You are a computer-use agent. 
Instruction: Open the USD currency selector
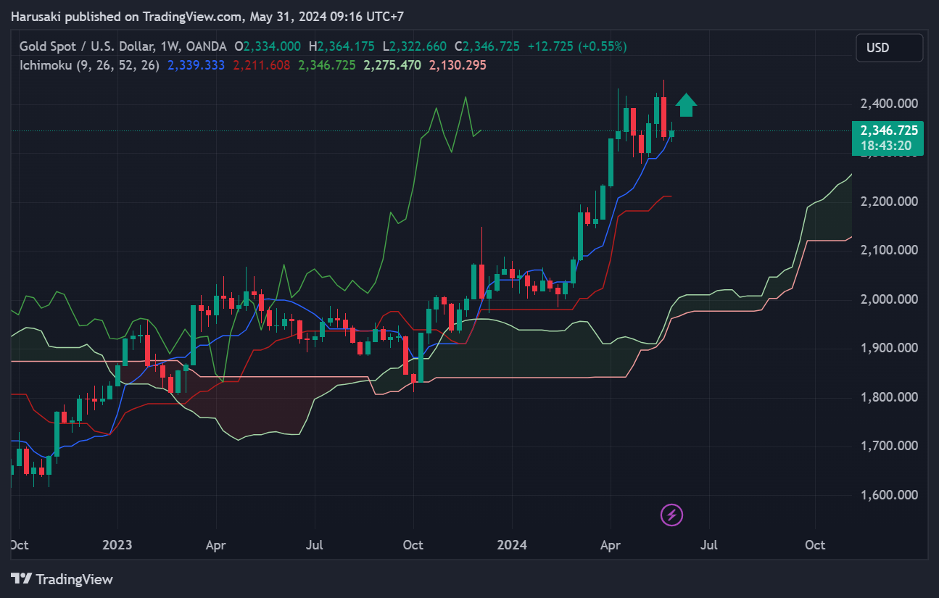point(889,48)
